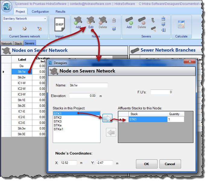208x182 pixels.
Task: Click Cancel in the node dialog
Action: pyautogui.click(x=170, y=164)
